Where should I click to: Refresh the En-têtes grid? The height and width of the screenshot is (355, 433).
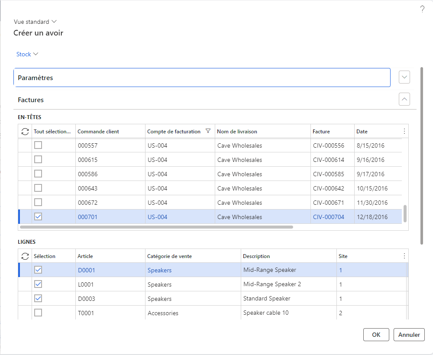tap(25, 132)
